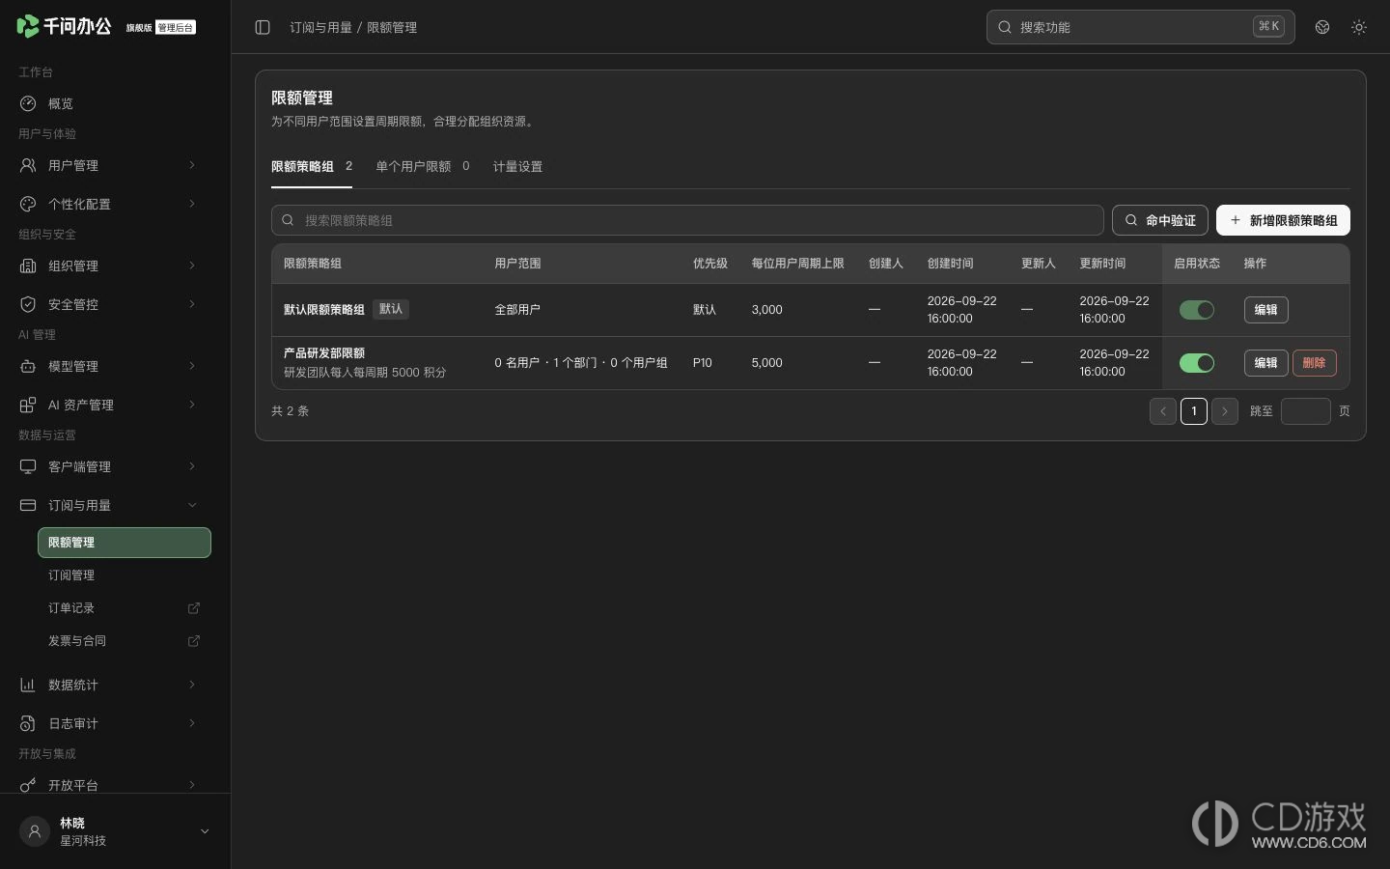
Task: Edit the 默认限额策略组 row
Action: click(1265, 310)
